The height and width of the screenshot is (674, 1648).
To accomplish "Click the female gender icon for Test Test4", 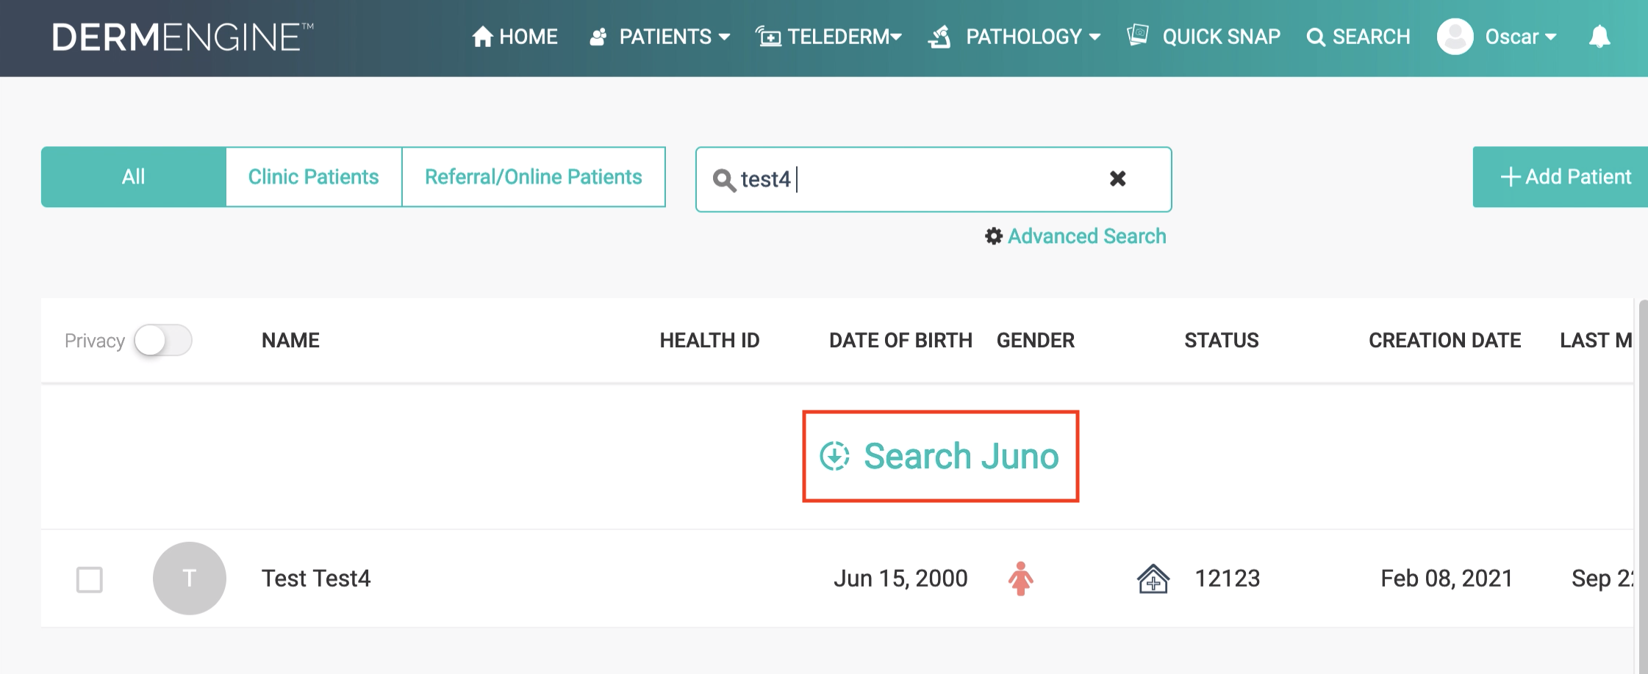I will (1020, 579).
